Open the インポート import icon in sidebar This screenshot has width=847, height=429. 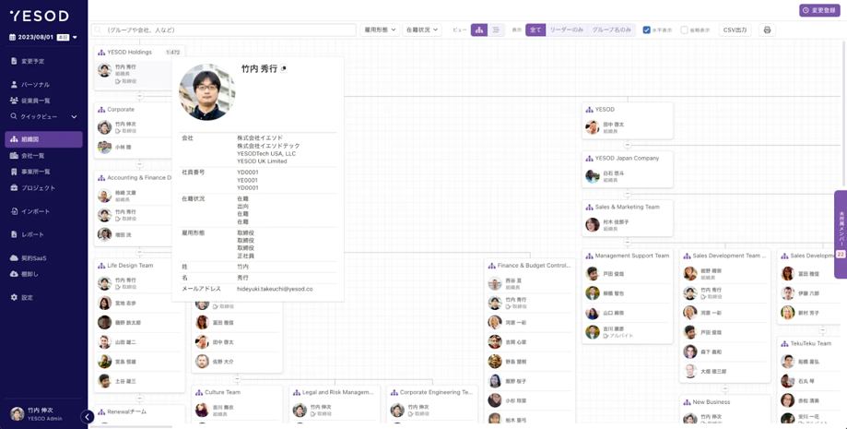[x=14, y=211]
